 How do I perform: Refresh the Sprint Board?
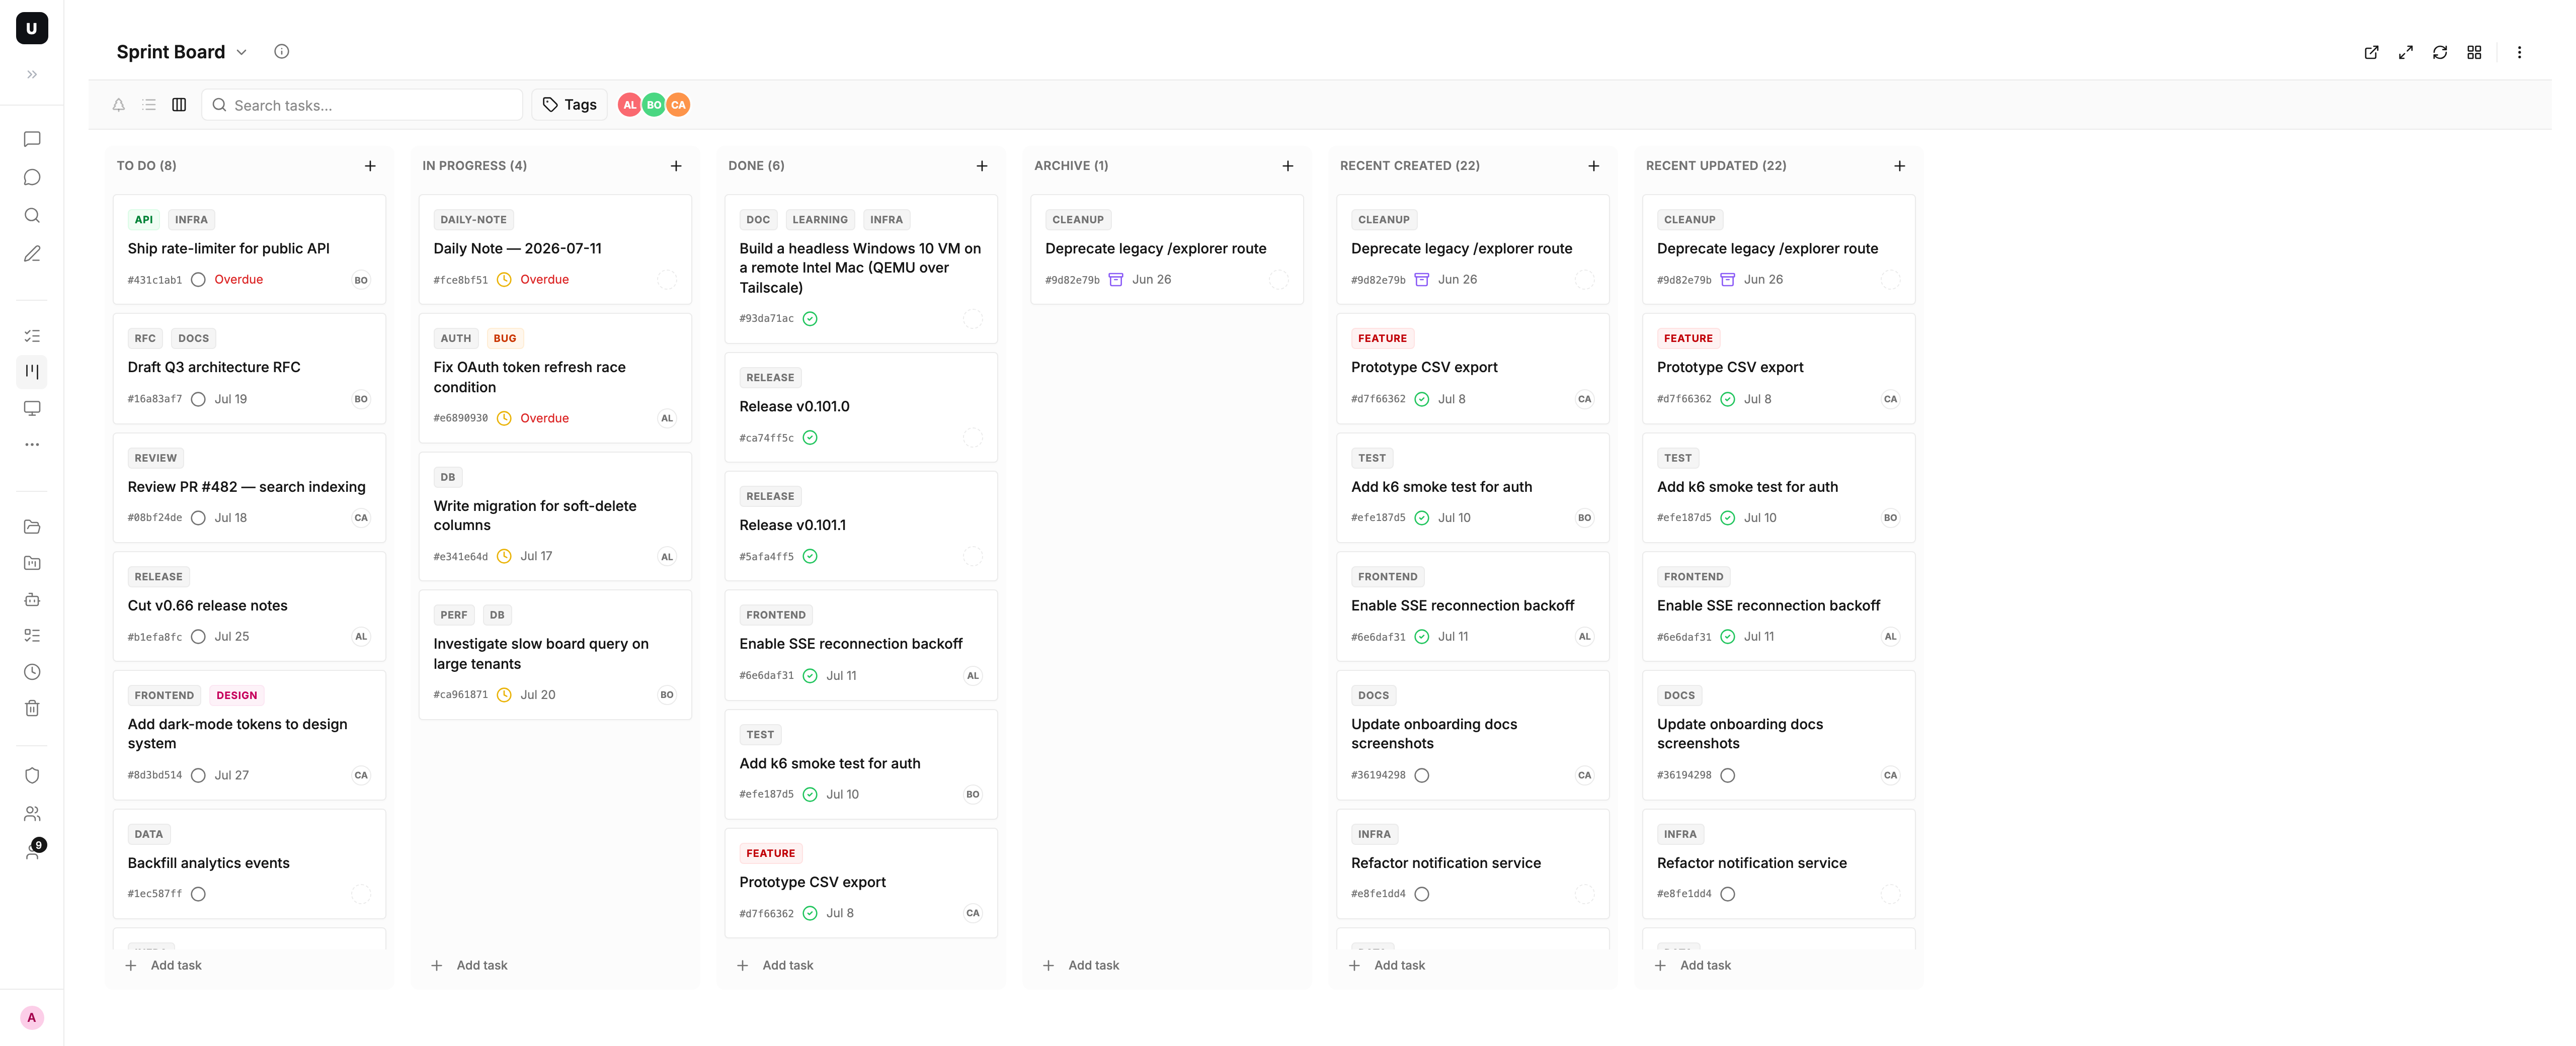click(2439, 52)
